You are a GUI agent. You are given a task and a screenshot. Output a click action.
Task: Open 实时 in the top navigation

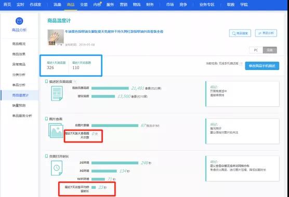[20, 5]
